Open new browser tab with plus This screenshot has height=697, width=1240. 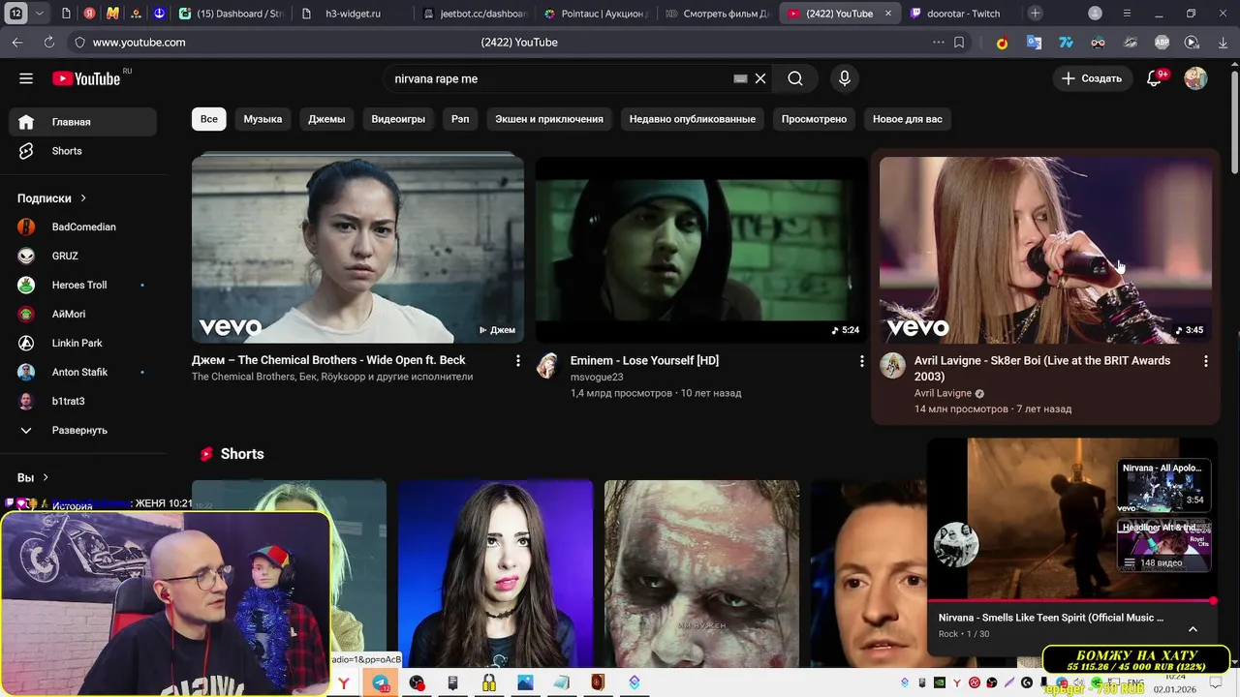[1036, 14]
